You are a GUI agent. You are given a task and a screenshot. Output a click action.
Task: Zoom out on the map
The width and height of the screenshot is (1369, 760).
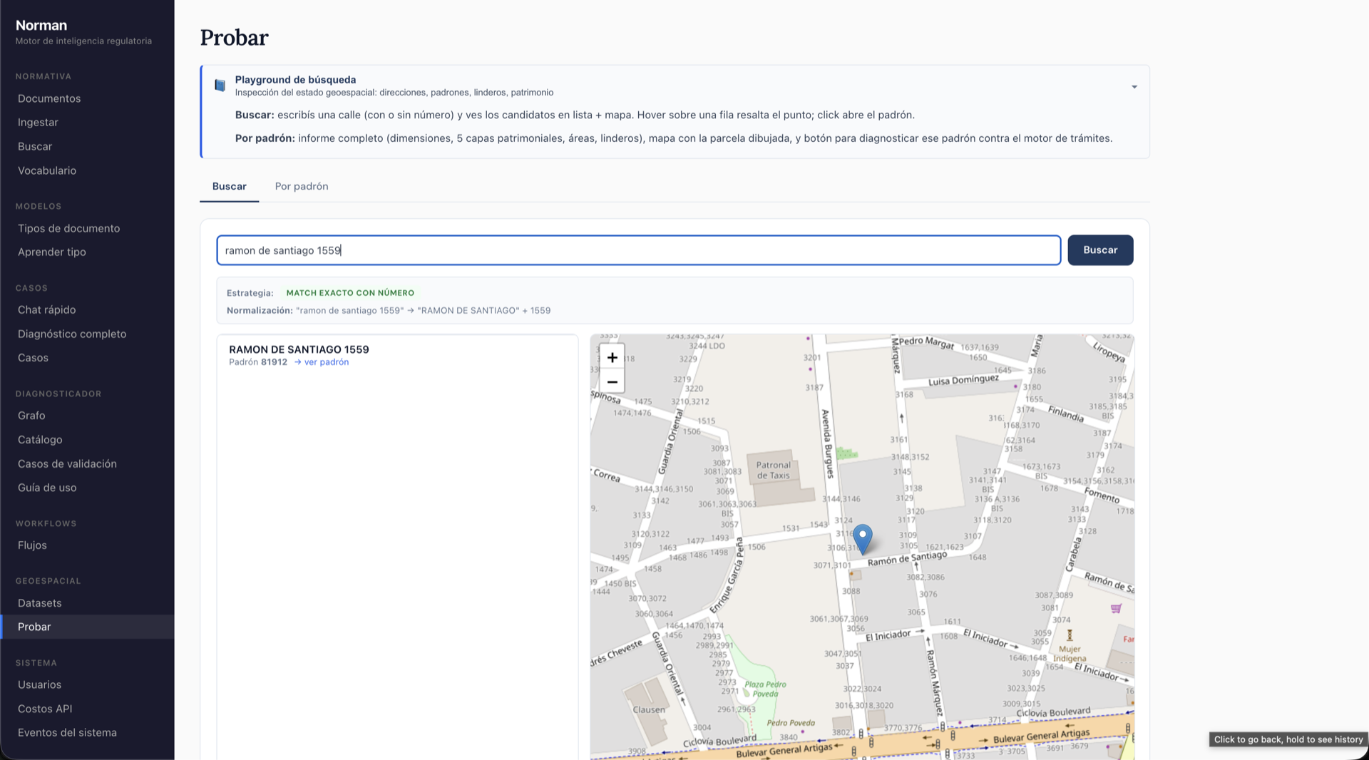tap(612, 381)
